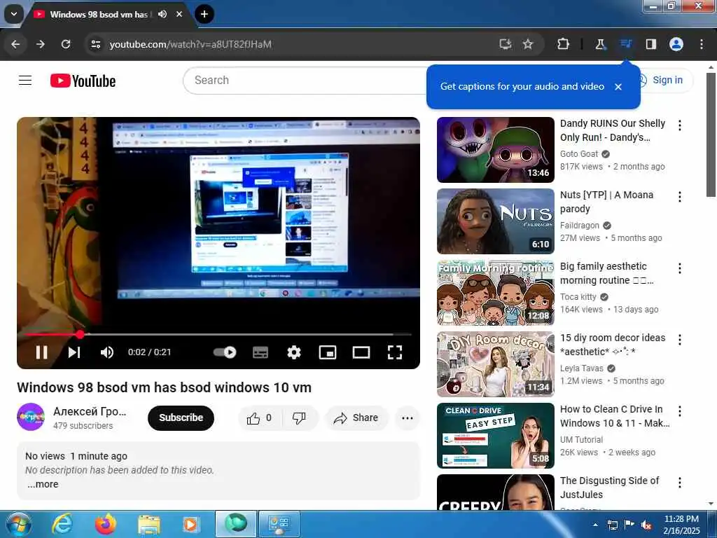Subscribe to the channel
The width and height of the screenshot is (717, 538).
(181, 418)
